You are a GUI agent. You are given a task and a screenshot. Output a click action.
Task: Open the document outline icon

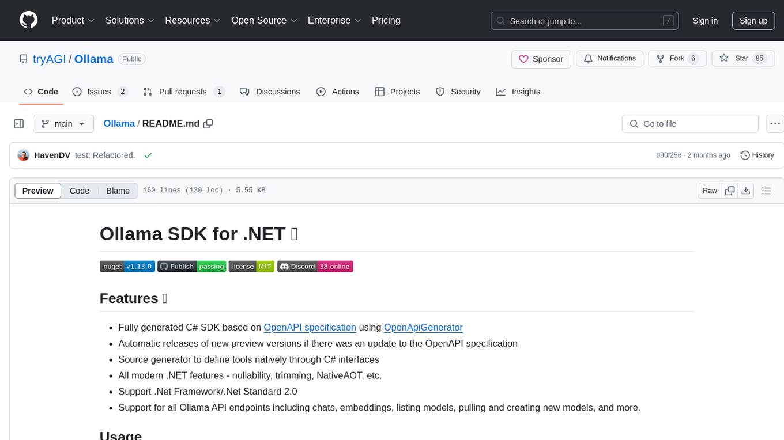pyautogui.click(x=766, y=191)
